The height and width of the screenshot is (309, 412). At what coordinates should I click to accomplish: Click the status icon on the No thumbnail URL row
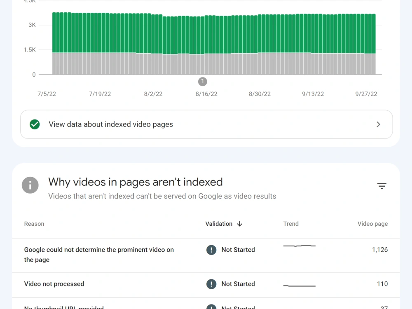pos(211,307)
